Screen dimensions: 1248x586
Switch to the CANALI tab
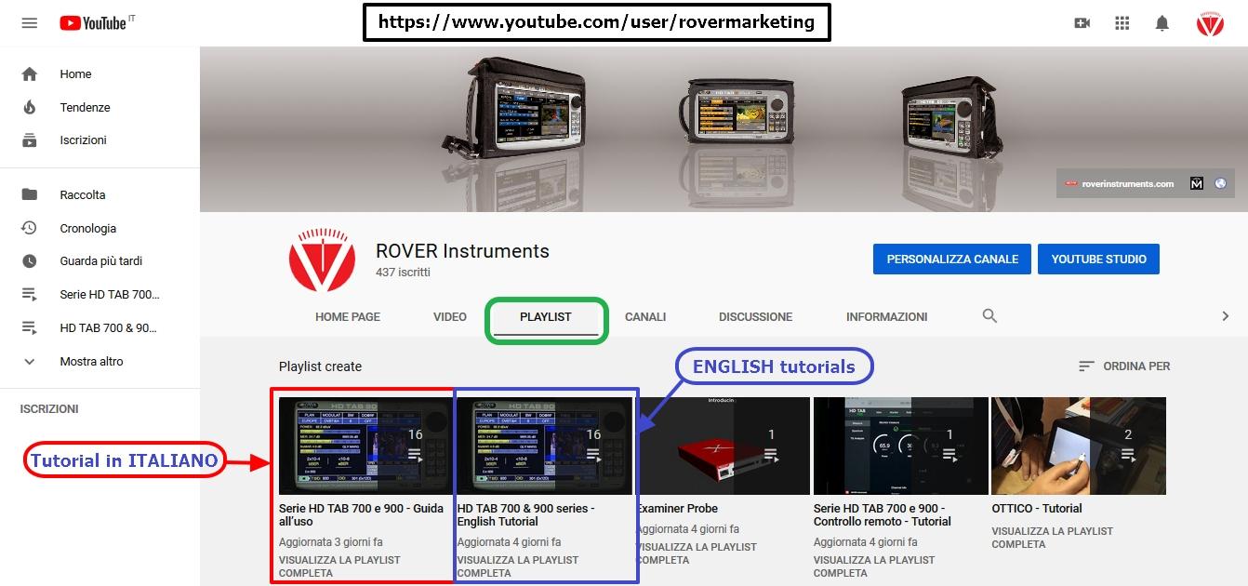(x=645, y=317)
